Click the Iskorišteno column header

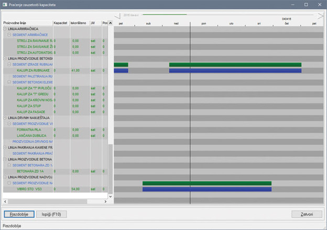(79, 23)
